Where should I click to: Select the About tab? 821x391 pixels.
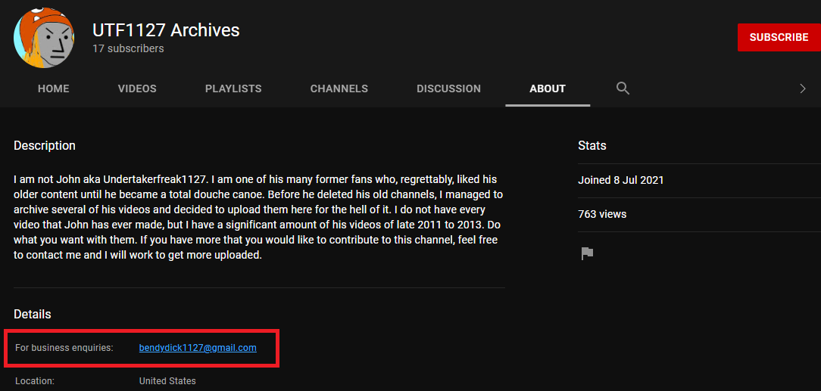point(548,89)
